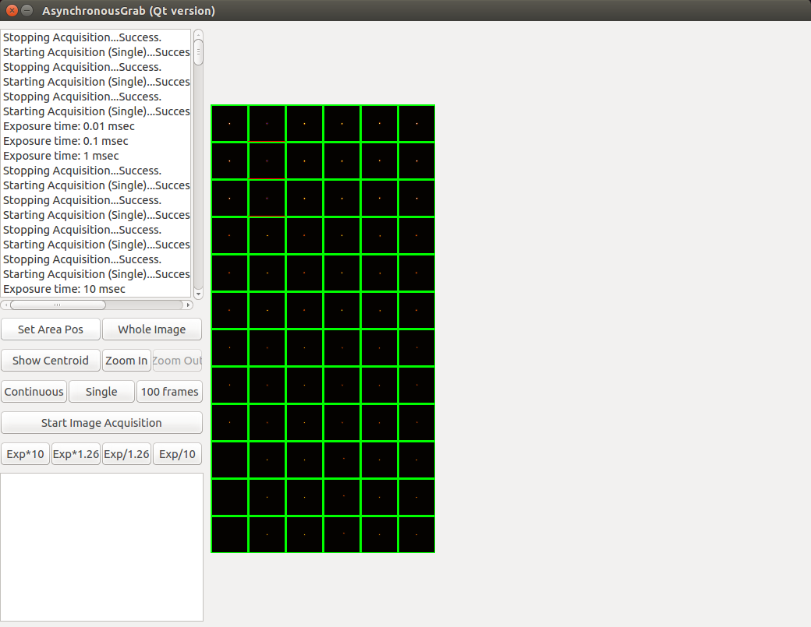This screenshot has width=811, height=627.
Task: Click the top-right cell of the image grid
Action: pyautogui.click(x=417, y=123)
